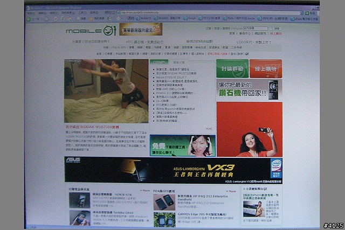This screenshot has height=230, width=345.
Task: Click the Mobile01 logo
Action: click(91, 31)
